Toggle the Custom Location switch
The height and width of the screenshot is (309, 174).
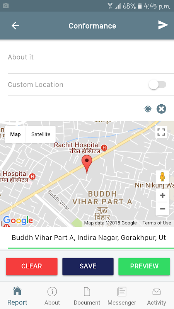pyautogui.click(x=157, y=85)
